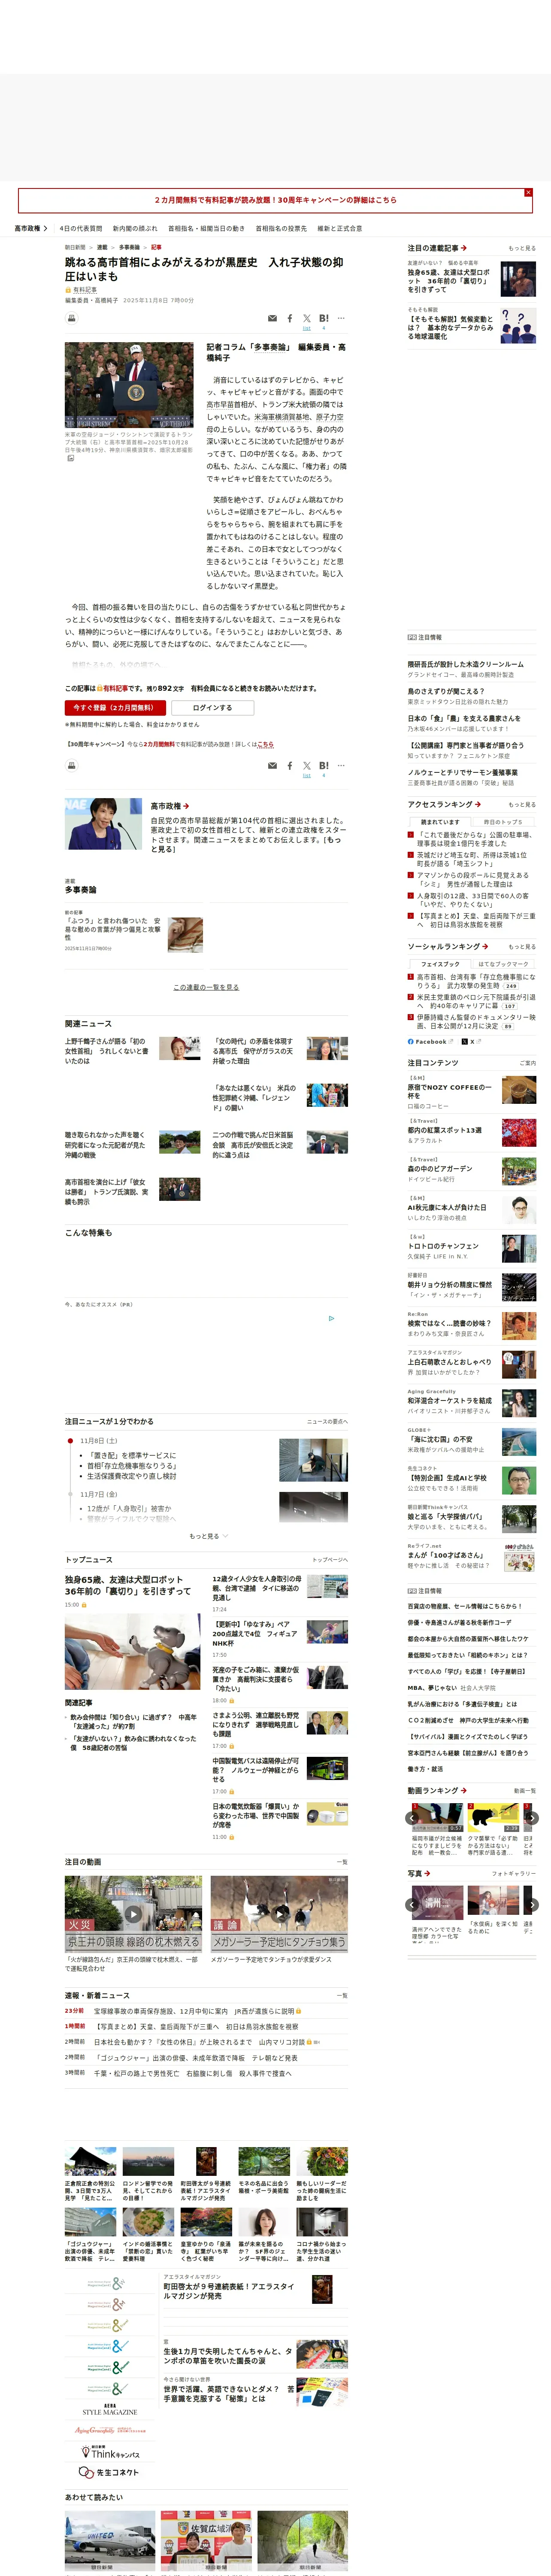This screenshot has height=2576, width=551.
Task: Open 都内の紅葉スポット13選 thumbnail
Action: click(x=519, y=1132)
